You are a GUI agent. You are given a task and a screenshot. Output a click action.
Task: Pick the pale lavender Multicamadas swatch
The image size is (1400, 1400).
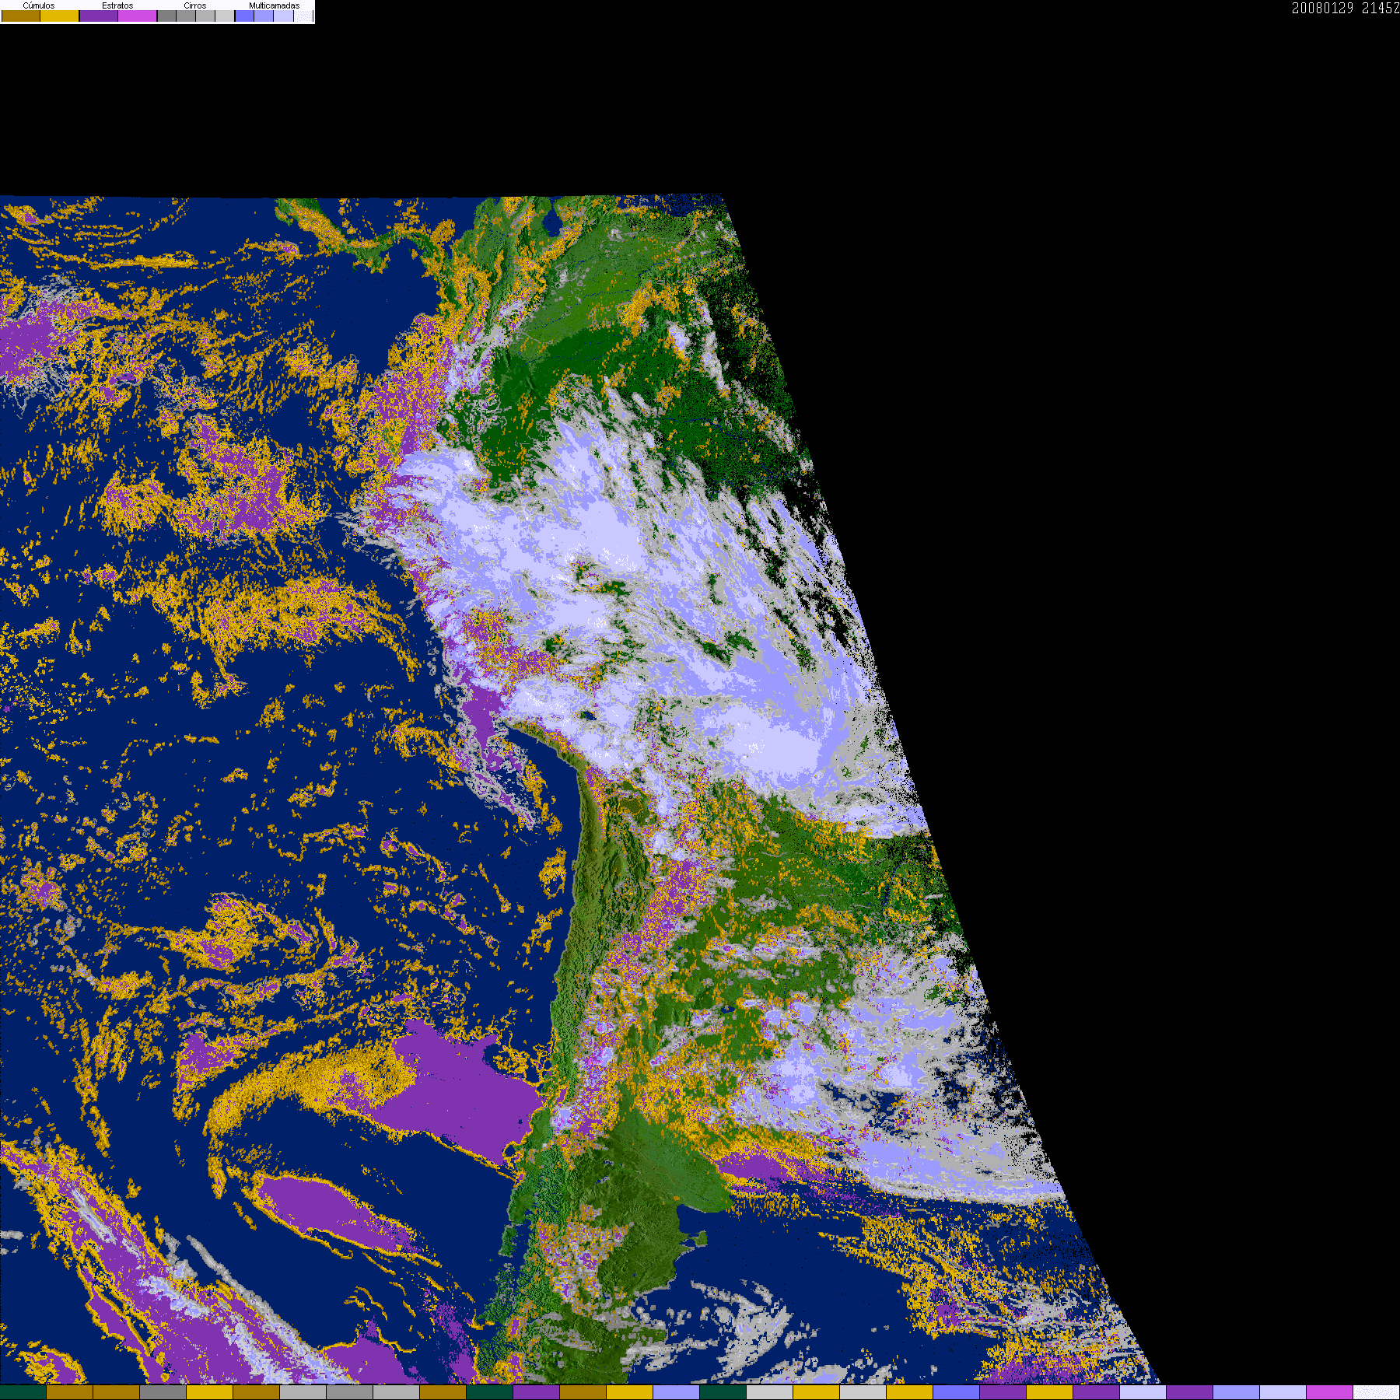(x=283, y=16)
